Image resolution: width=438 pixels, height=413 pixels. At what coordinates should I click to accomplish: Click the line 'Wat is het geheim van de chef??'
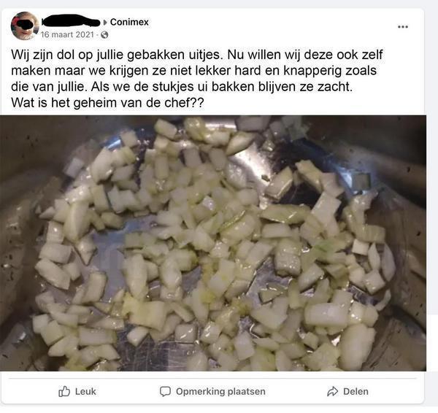tap(107, 103)
